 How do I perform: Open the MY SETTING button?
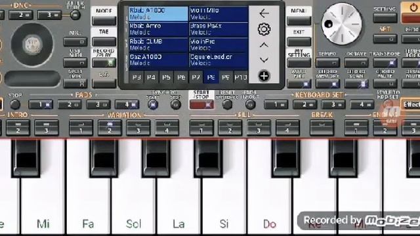[x=299, y=63]
